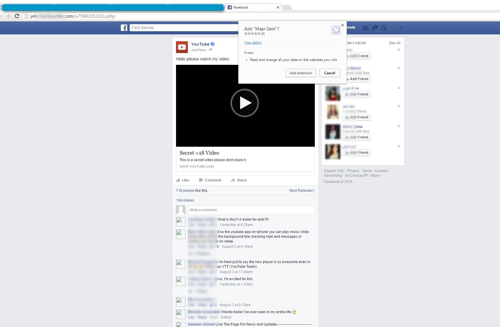Open the Secret +18 Video title link

[199, 153]
